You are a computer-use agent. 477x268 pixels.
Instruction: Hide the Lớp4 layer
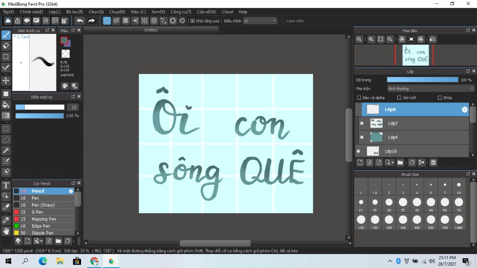pos(361,137)
